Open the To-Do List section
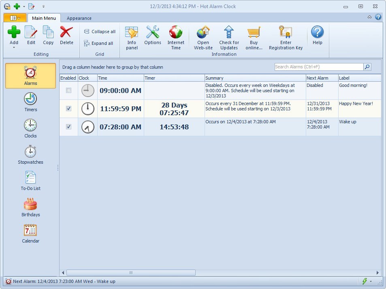This screenshot has height=289, width=386. [30, 181]
